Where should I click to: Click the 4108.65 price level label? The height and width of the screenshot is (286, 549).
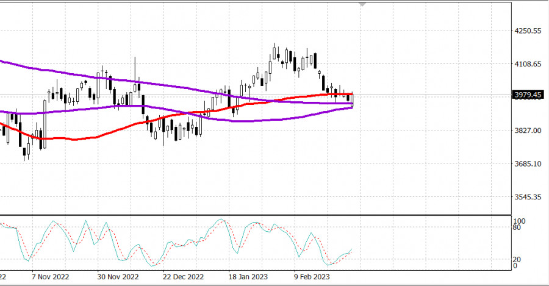coord(528,64)
